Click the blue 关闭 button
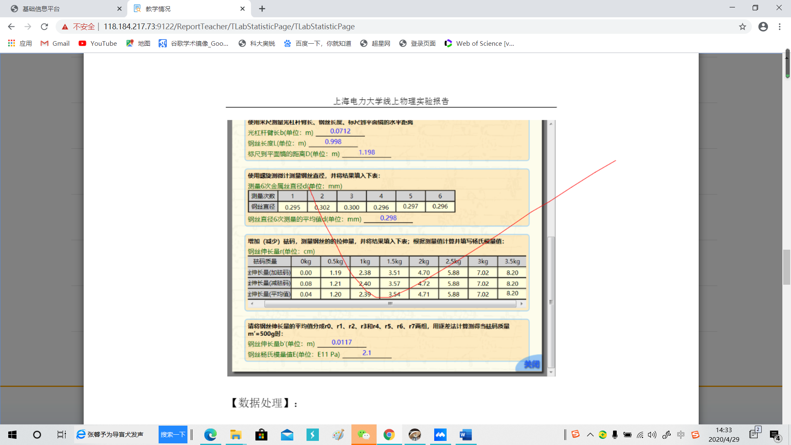The width and height of the screenshot is (791, 445). 531,364
